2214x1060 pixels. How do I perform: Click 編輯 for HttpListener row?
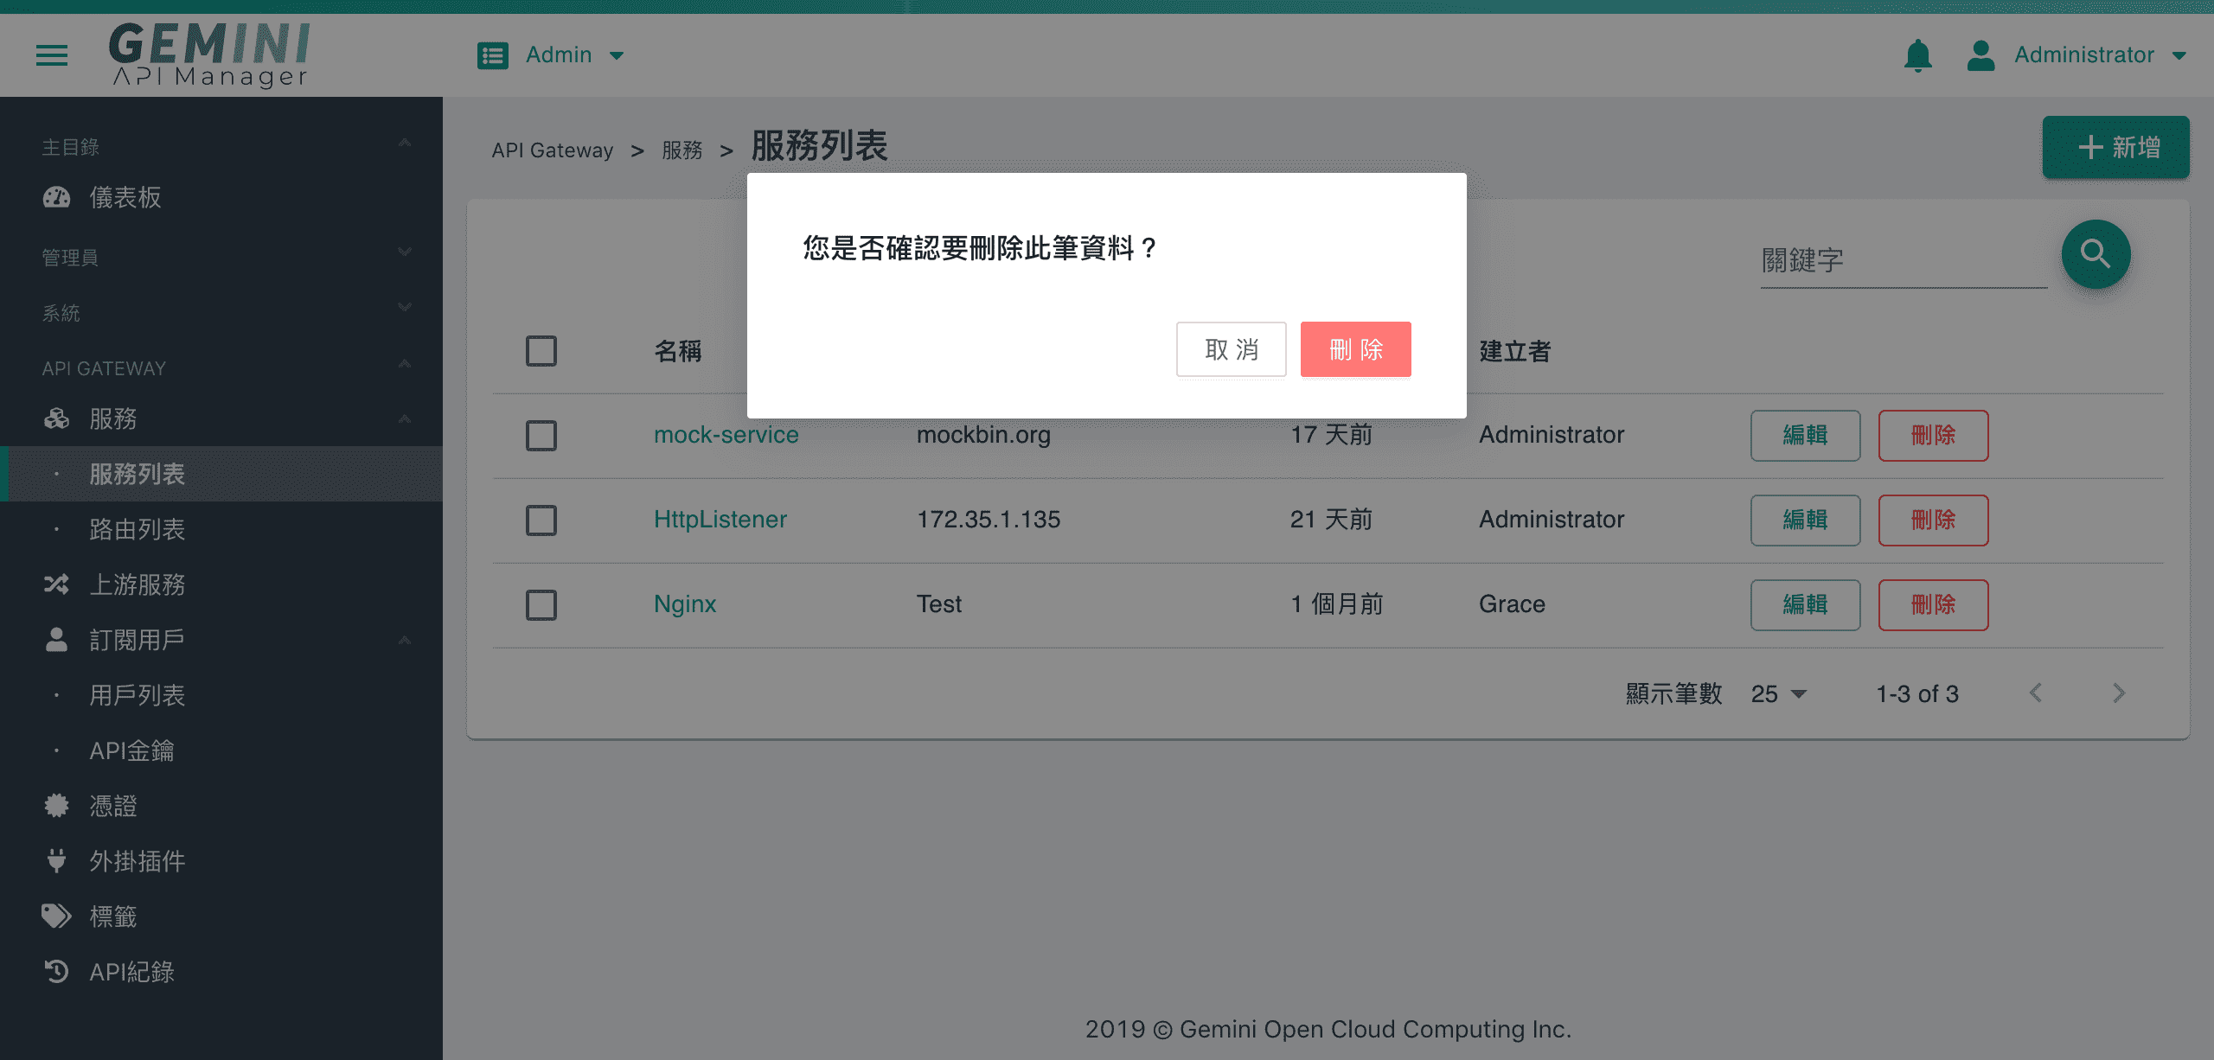(x=1806, y=520)
